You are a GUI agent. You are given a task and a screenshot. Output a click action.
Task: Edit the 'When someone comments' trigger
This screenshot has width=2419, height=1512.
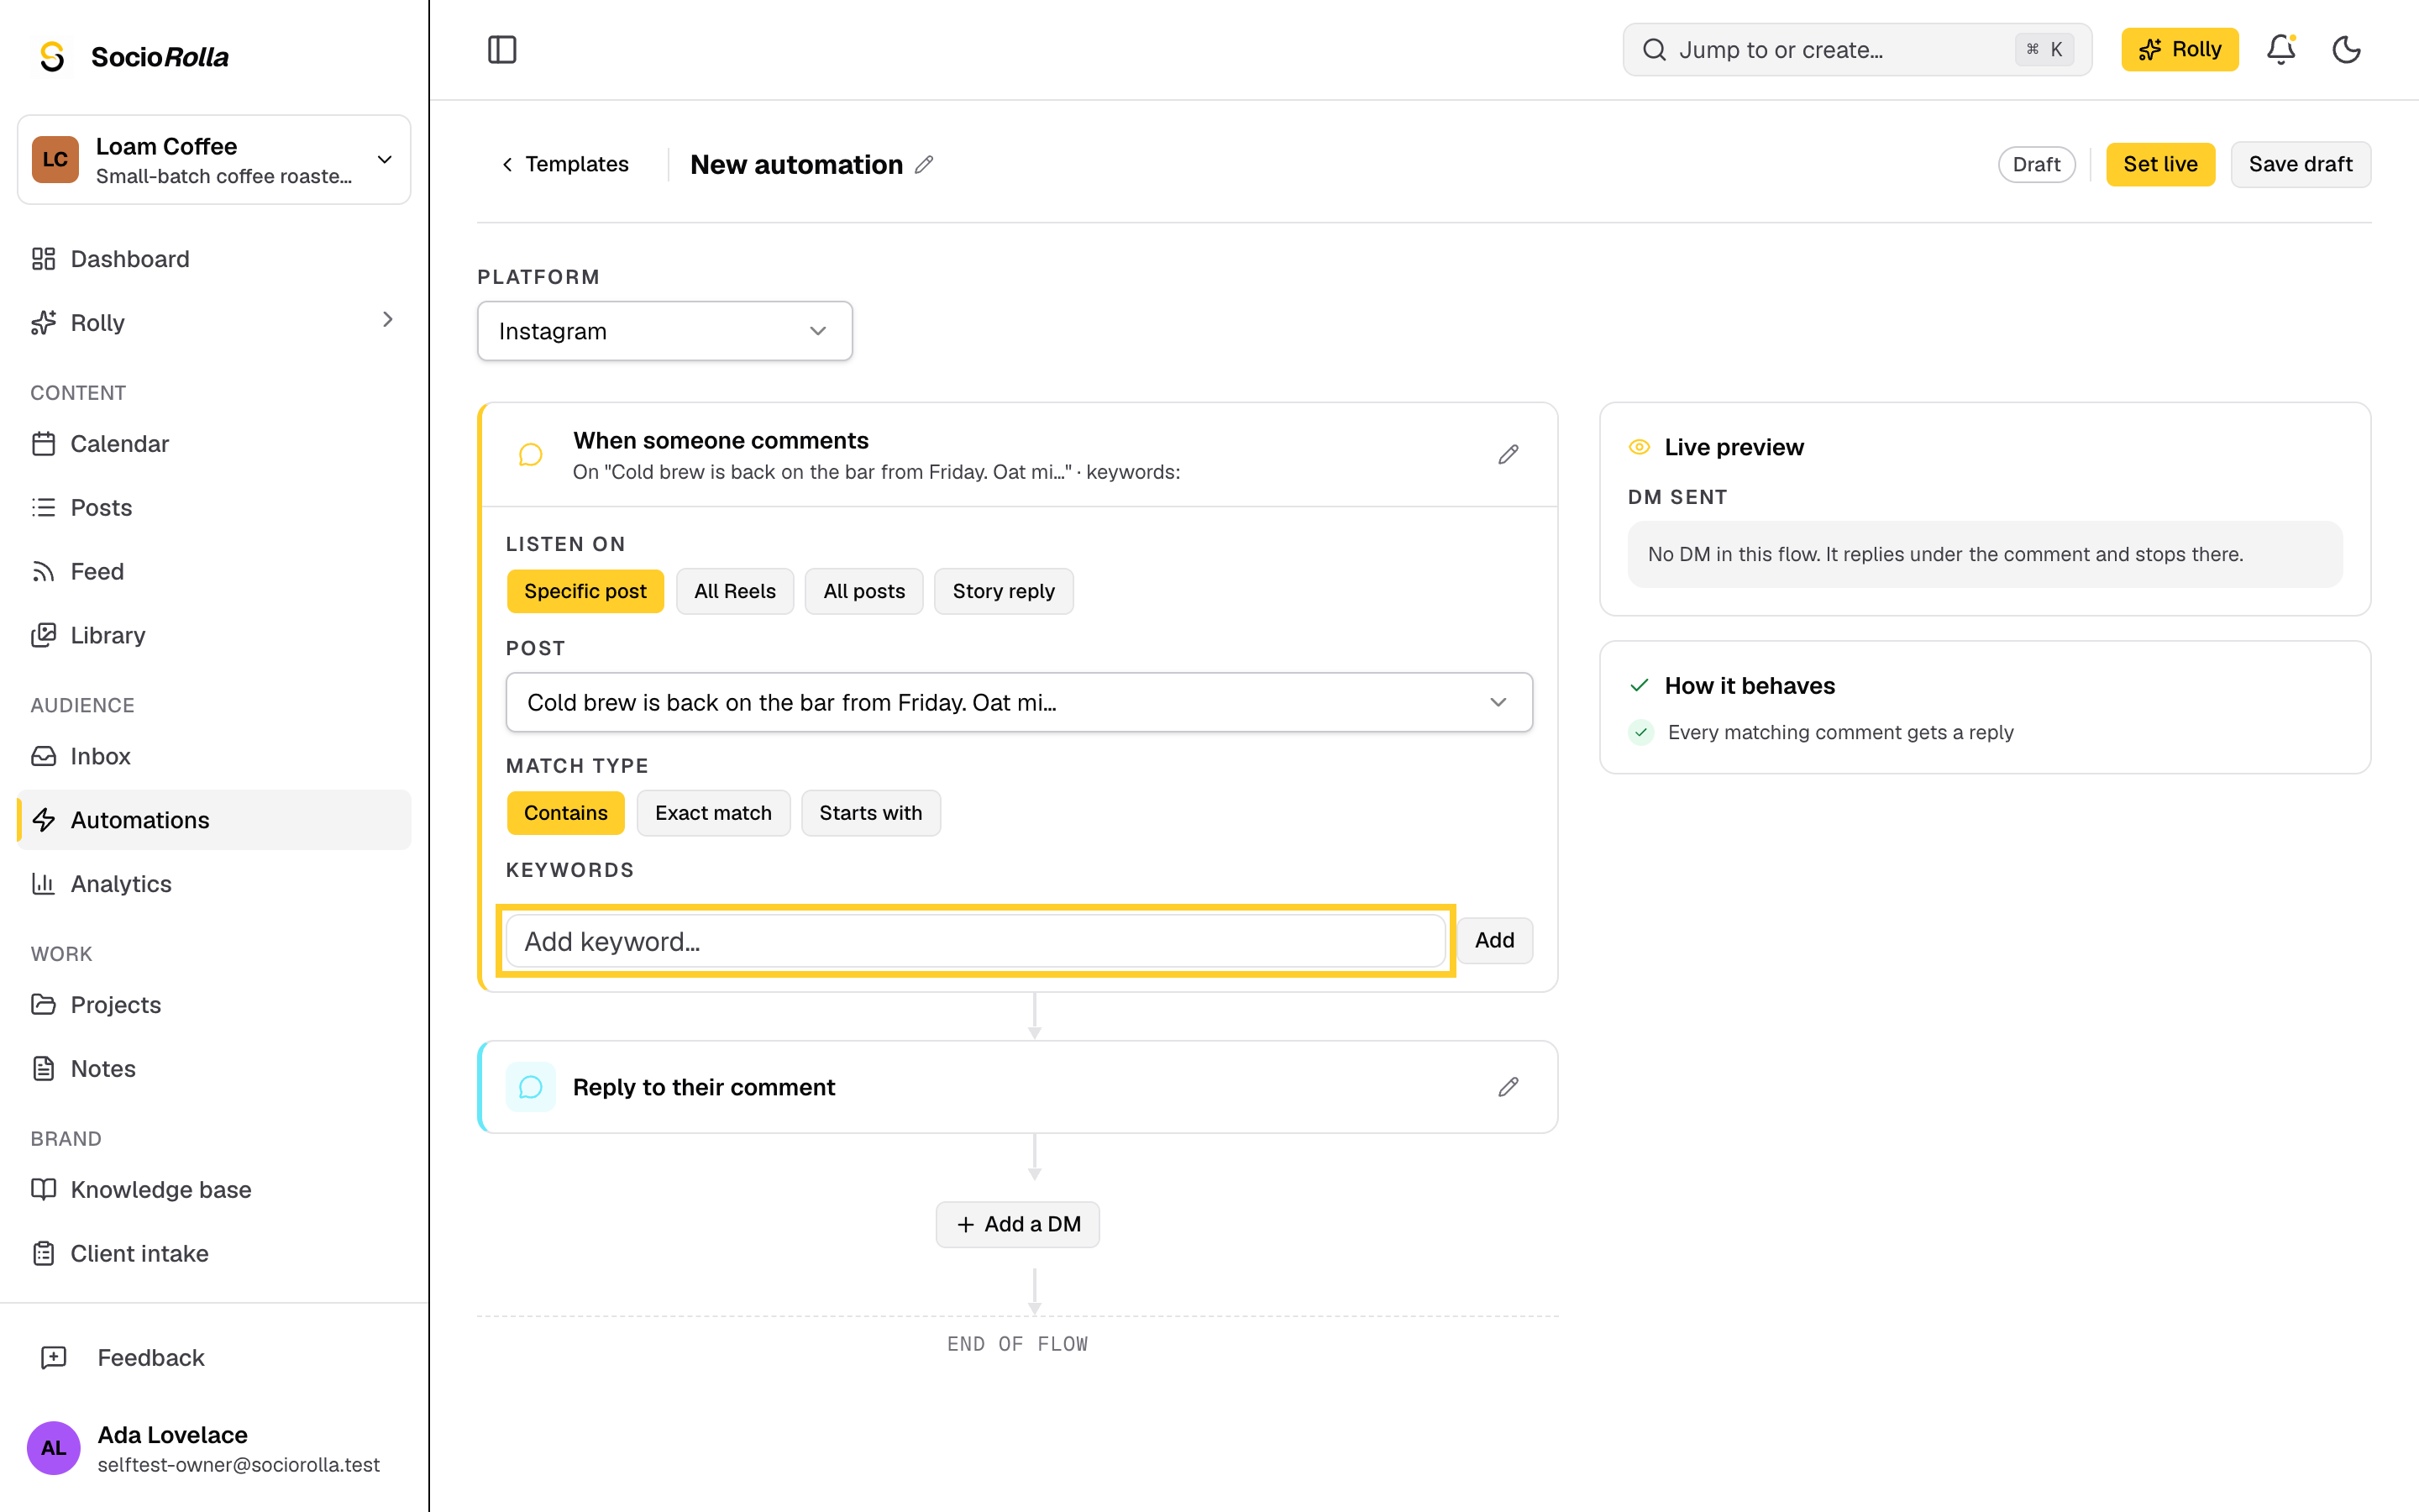[1509, 455]
